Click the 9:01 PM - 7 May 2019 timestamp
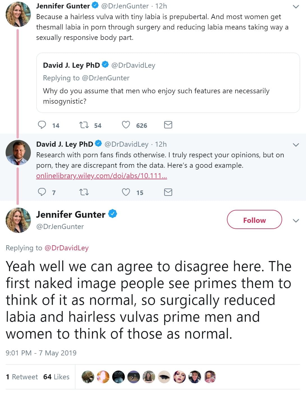 coord(41,353)
